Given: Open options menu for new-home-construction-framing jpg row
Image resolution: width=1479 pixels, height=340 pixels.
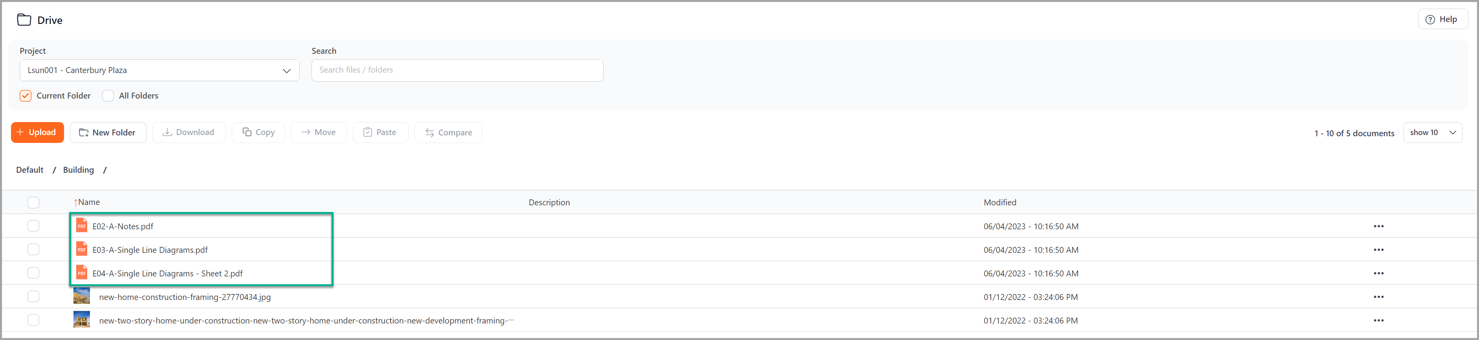Looking at the screenshot, I should click(x=1378, y=296).
